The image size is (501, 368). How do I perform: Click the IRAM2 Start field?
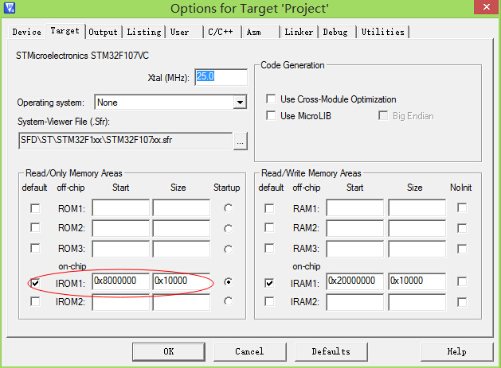[x=355, y=302]
